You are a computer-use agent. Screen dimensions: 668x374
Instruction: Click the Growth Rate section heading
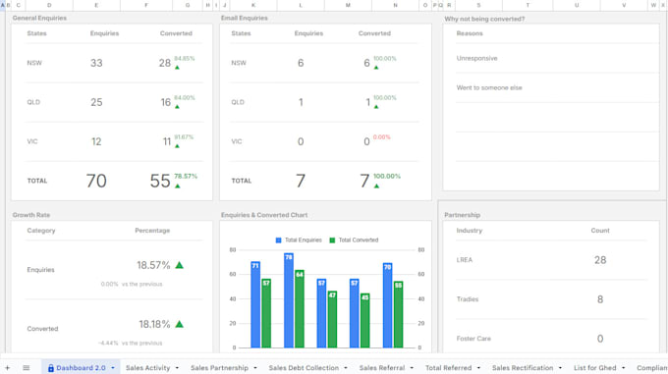(31, 215)
